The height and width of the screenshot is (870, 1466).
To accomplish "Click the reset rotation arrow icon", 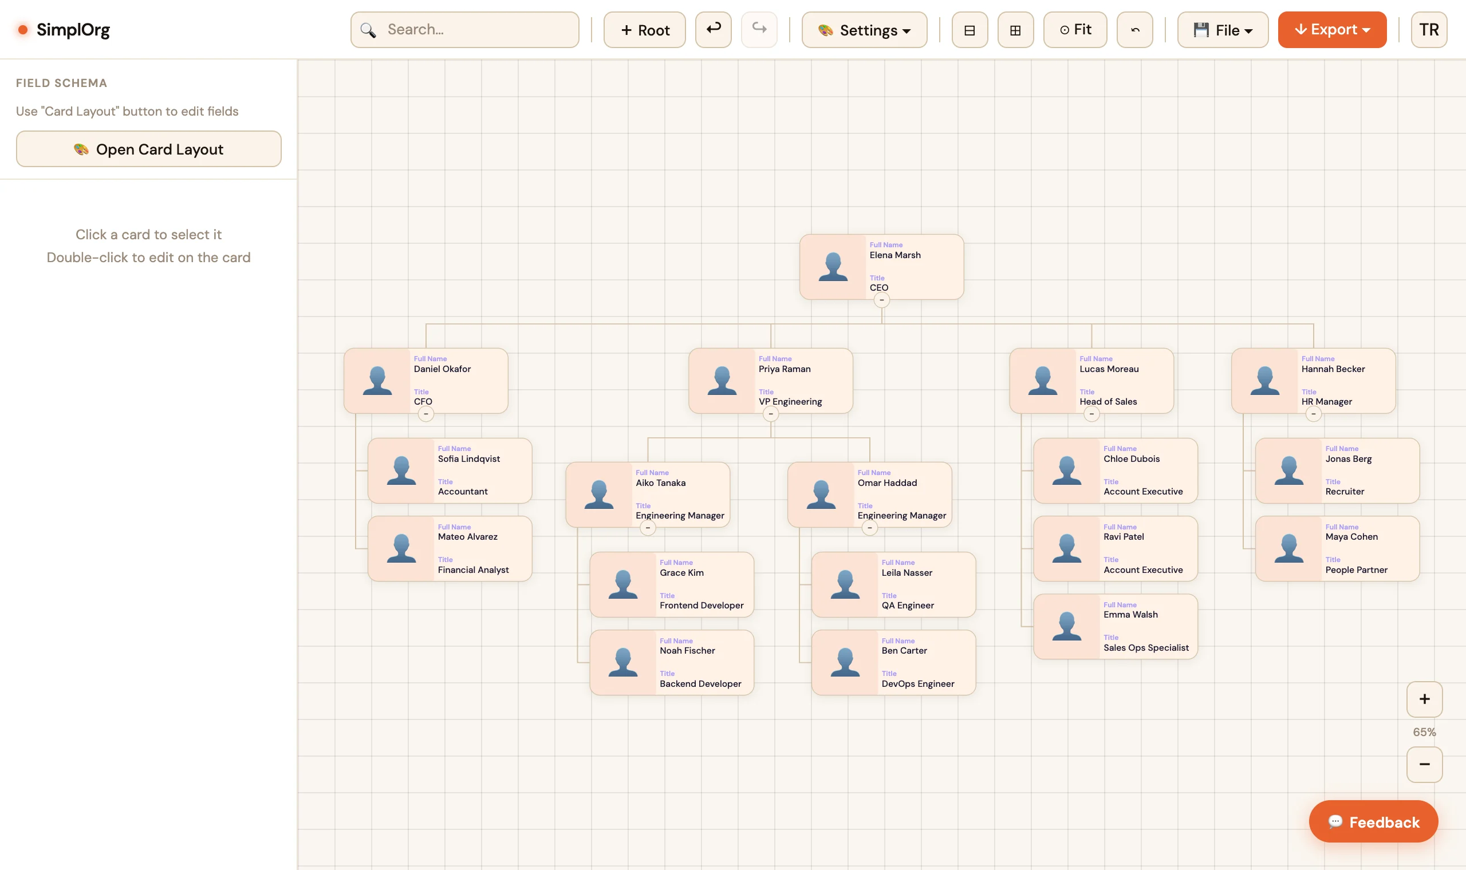I will (x=1134, y=29).
